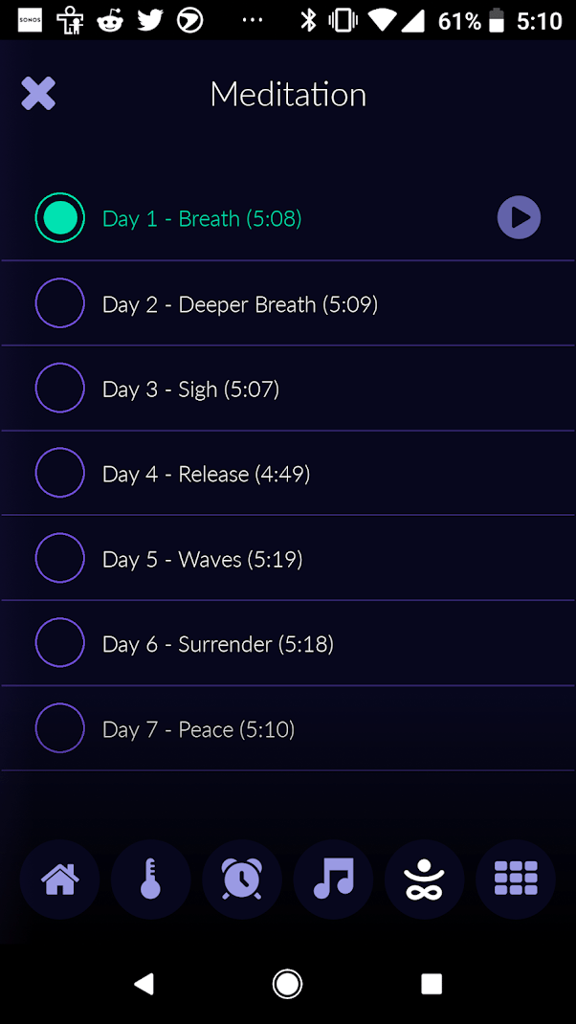Tap the Android home circle button
This screenshot has height=1024, width=576.
tap(287, 984)
